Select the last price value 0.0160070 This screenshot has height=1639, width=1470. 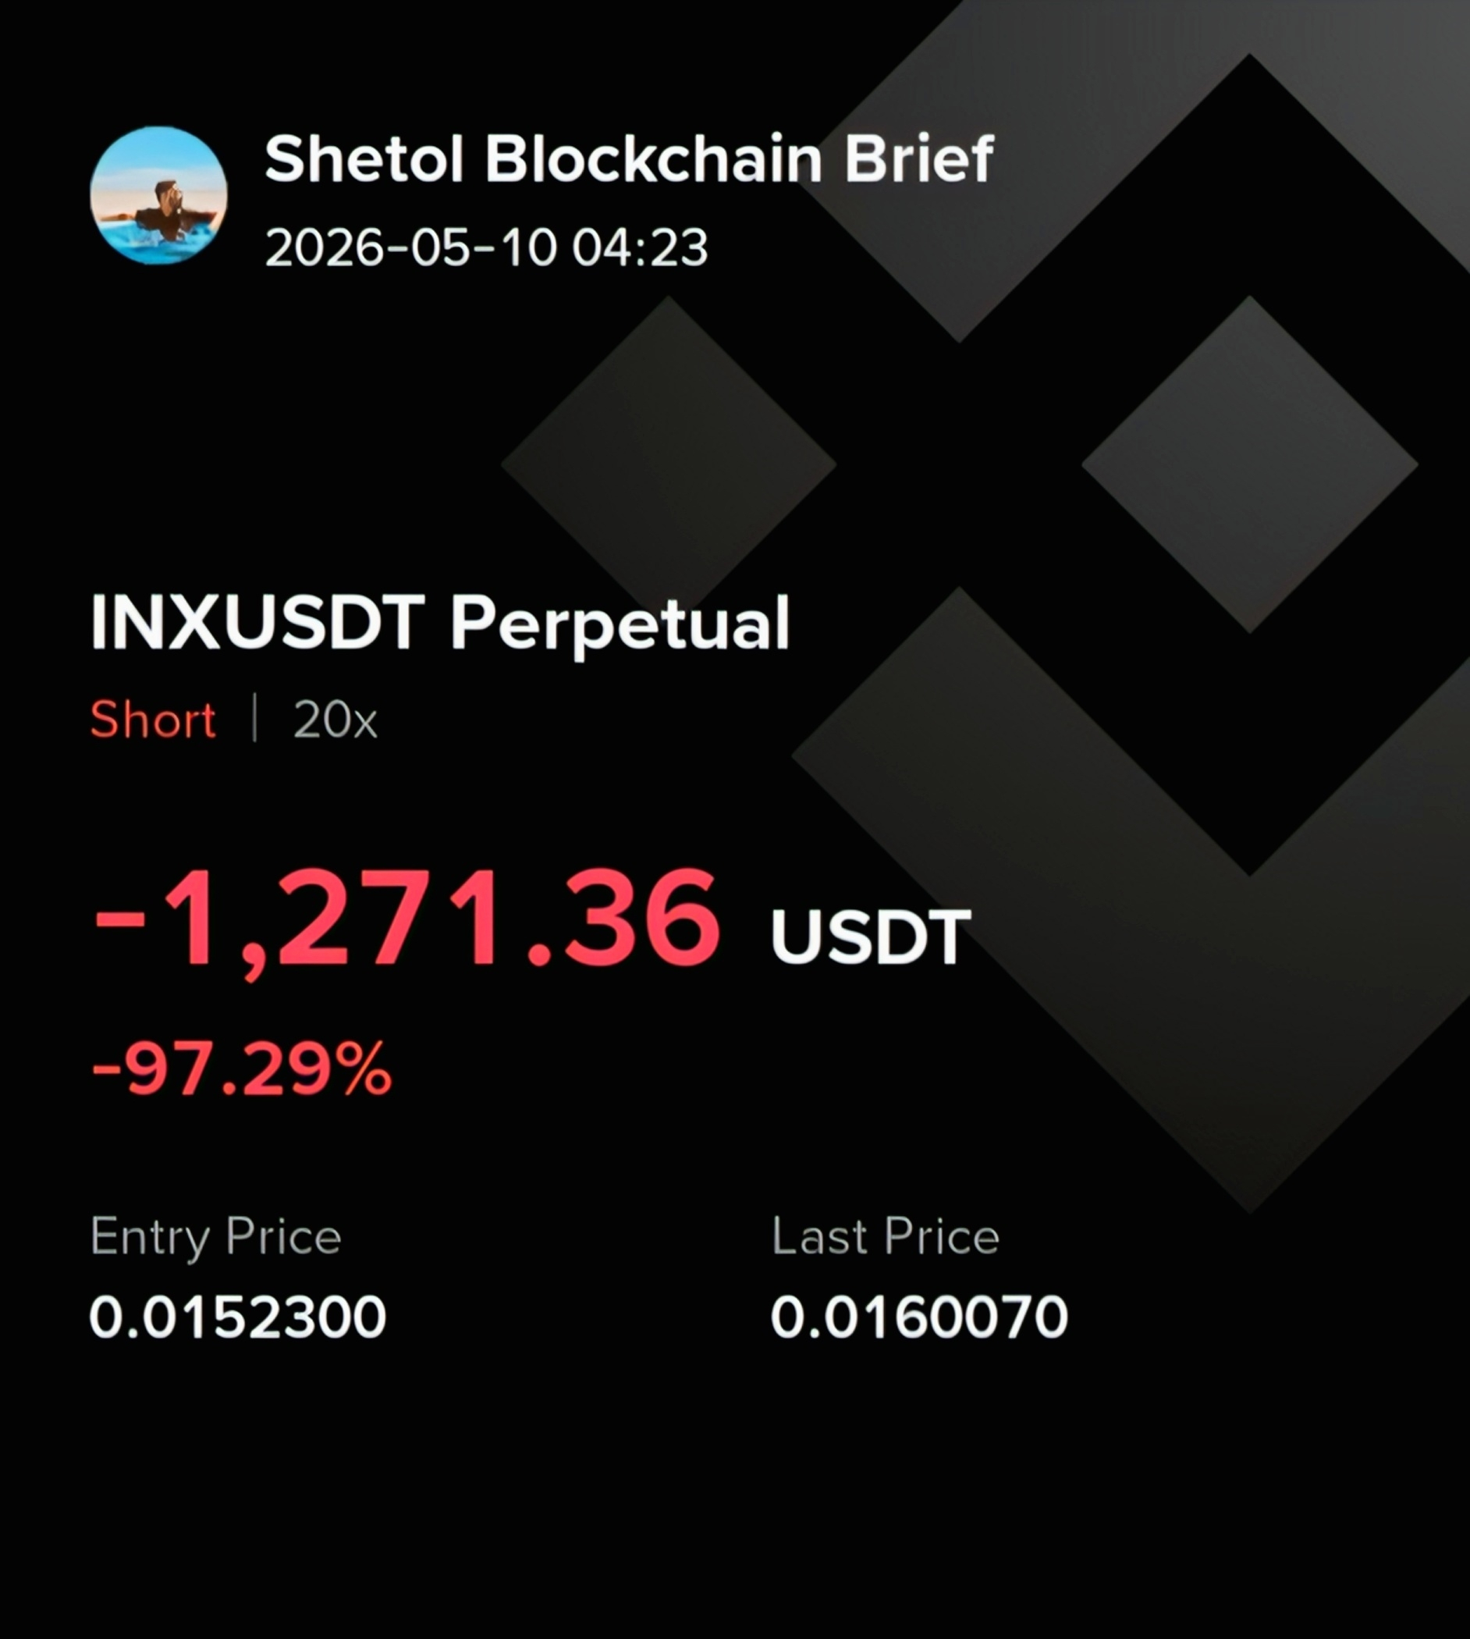(x=920, y=1317)
